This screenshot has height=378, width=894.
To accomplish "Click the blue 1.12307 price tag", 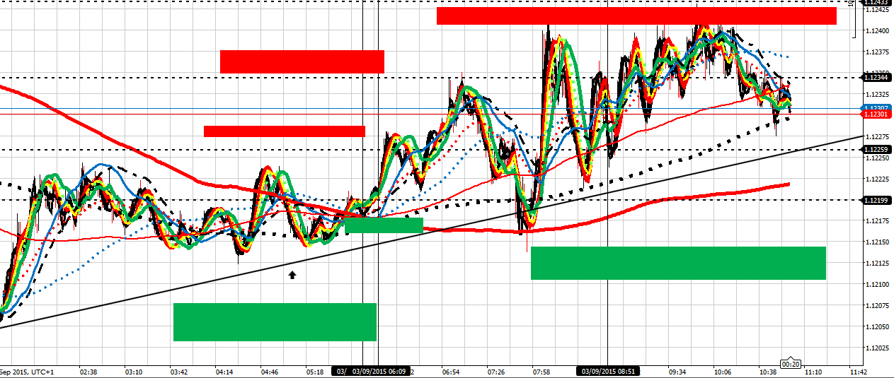I will pos(876,107).
